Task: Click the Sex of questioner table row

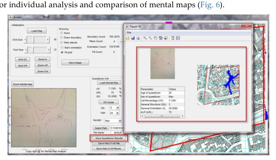Action: (x=163, y=97)
